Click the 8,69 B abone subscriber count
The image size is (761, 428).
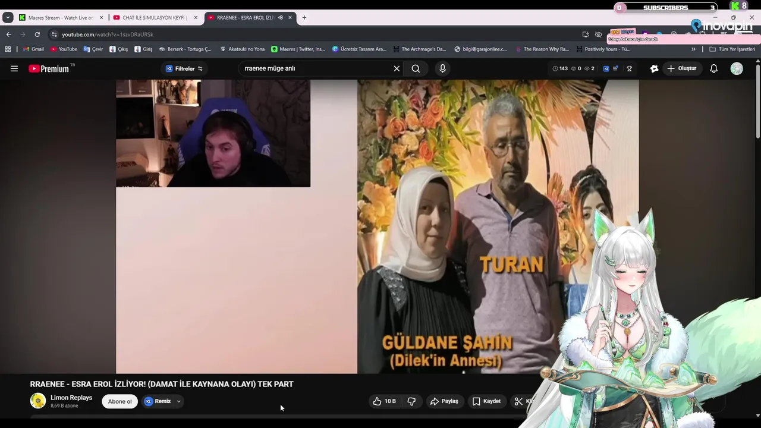(64, 406)
